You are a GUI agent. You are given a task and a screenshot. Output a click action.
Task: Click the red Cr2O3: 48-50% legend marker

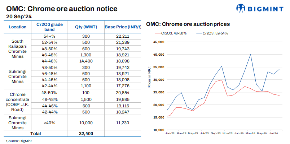(158, 33)
